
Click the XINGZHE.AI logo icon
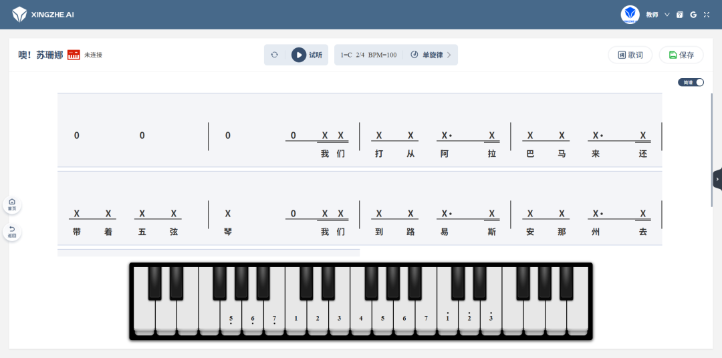pos(19,15)
